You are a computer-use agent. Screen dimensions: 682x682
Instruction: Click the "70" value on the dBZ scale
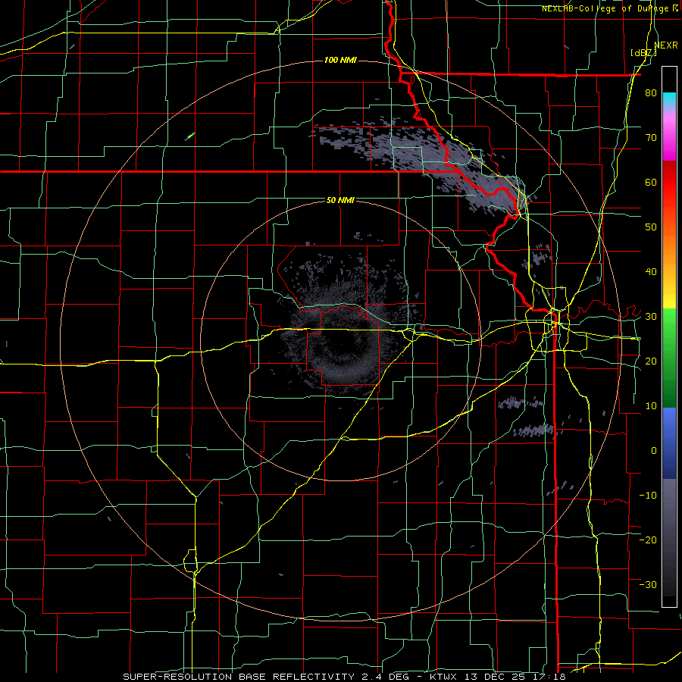[651, 138]
